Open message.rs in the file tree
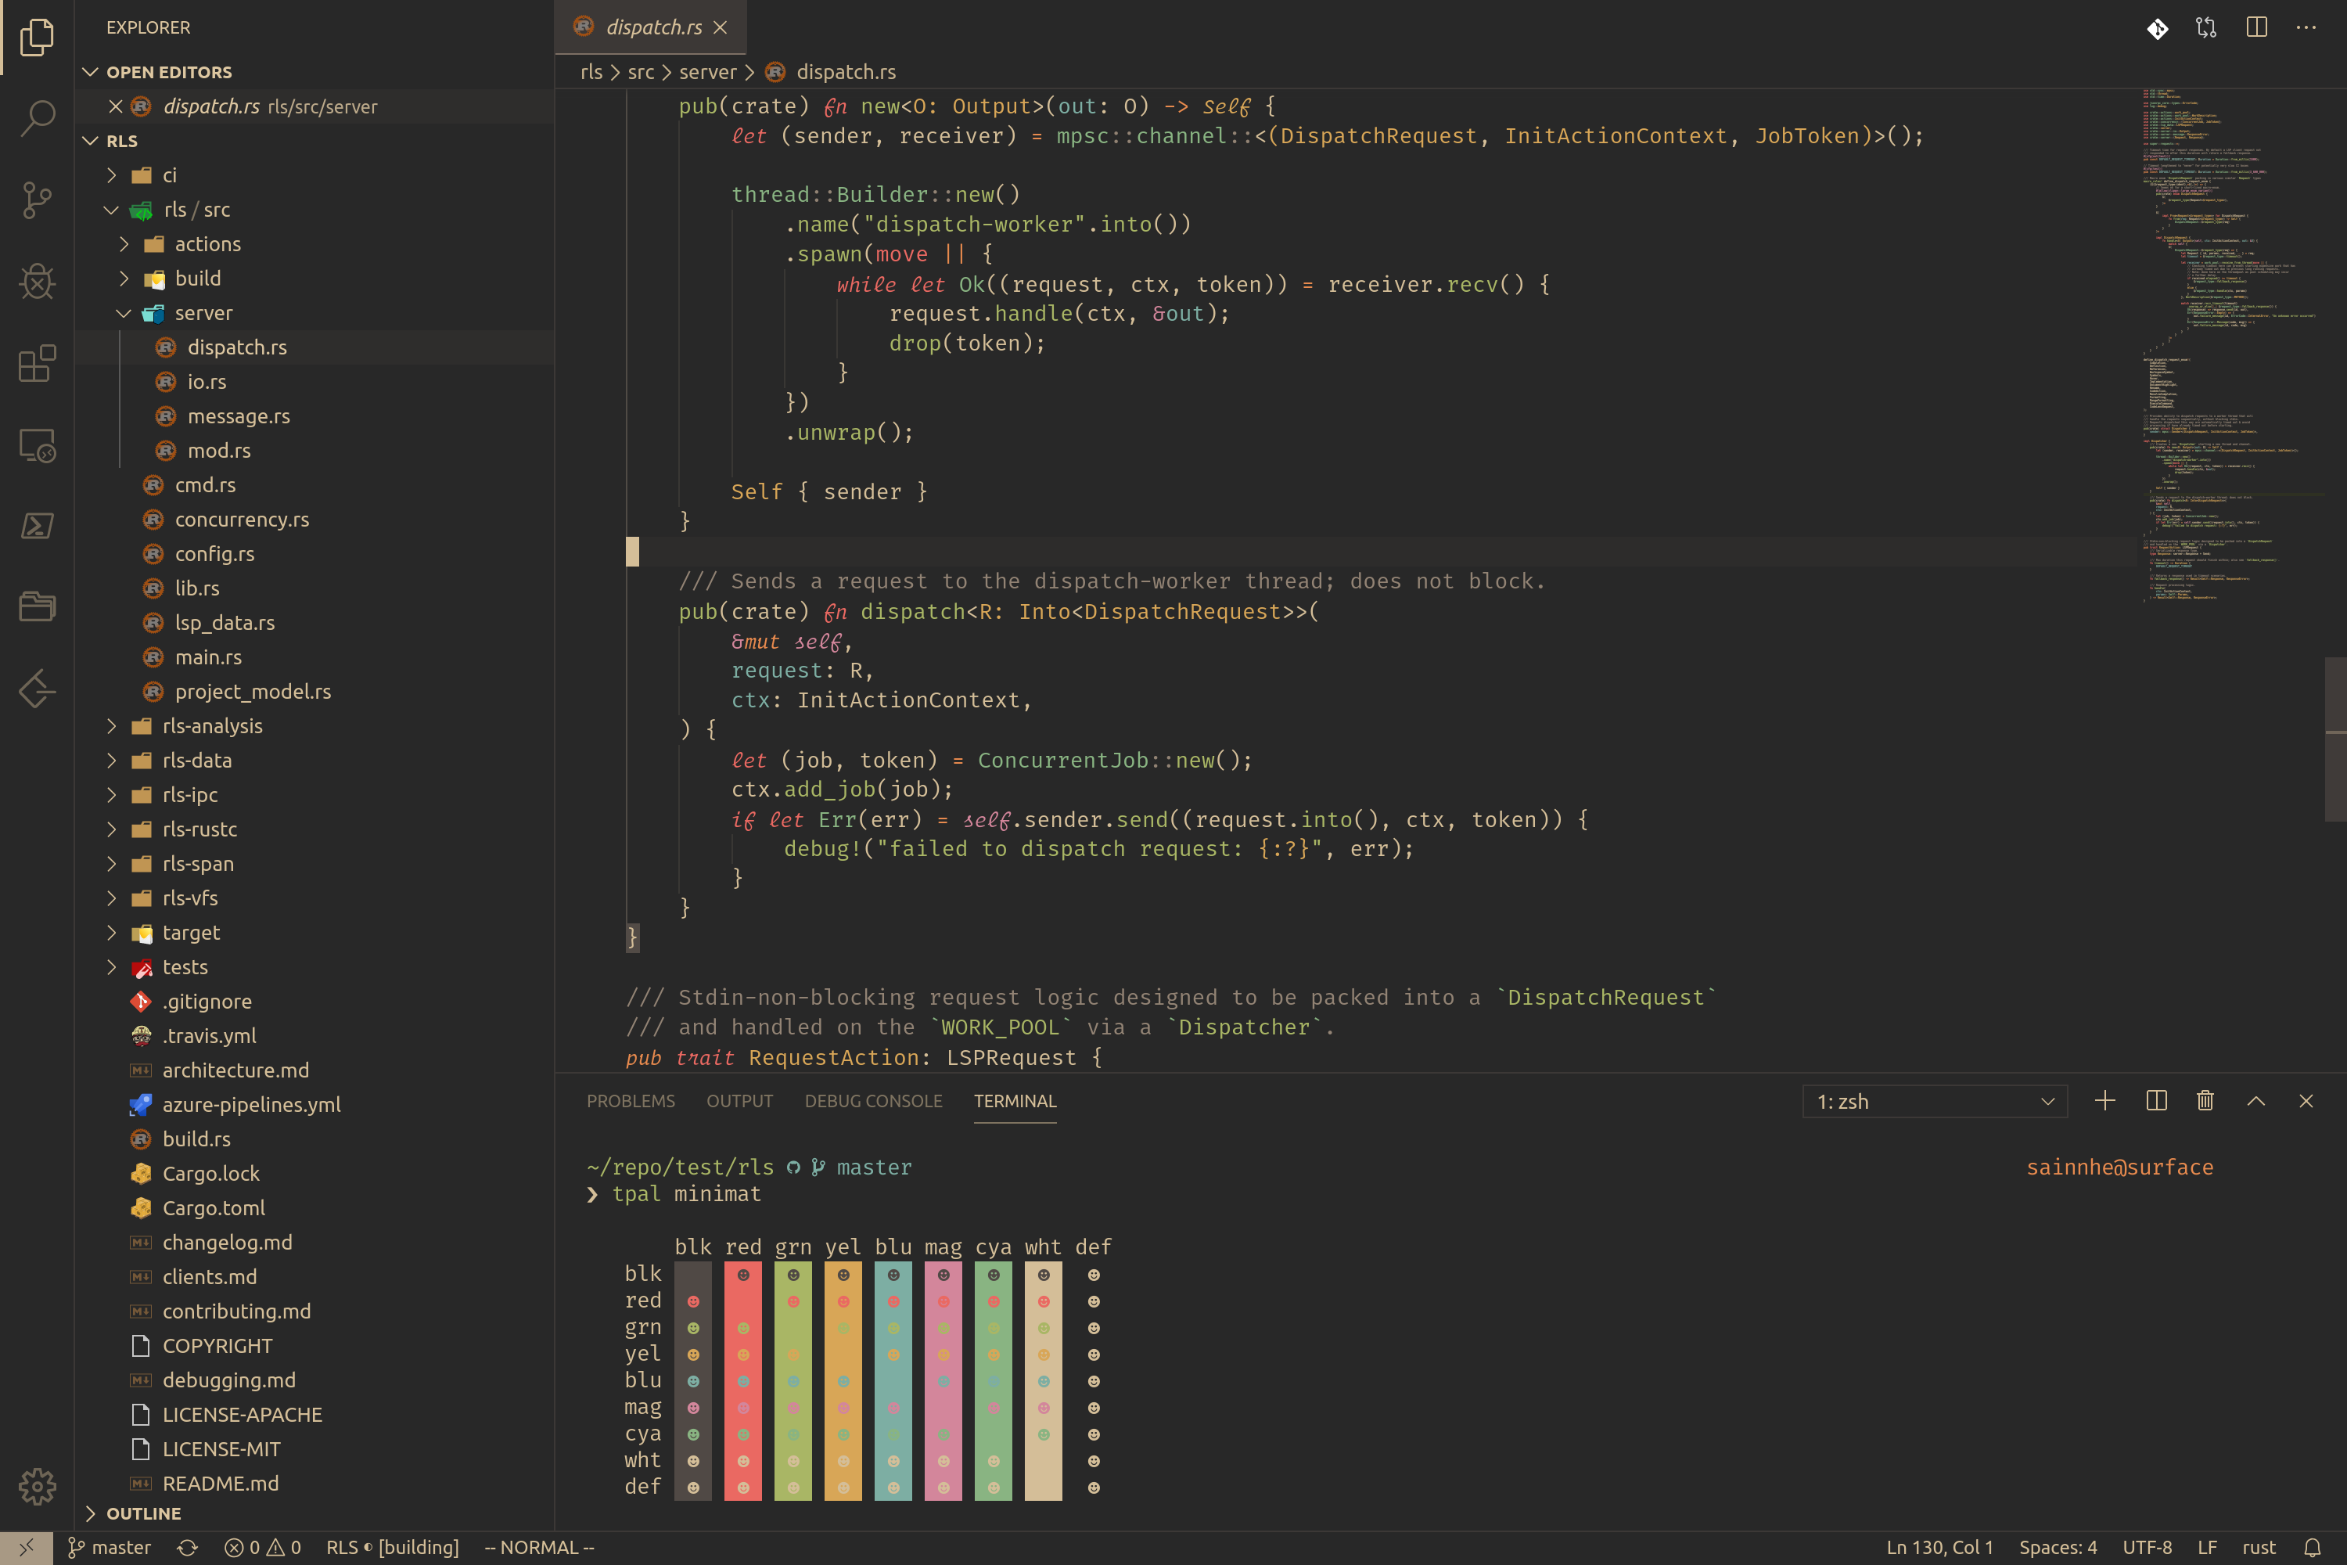This screenshot has width=2347, height=1565. click(x=239, y=416)
